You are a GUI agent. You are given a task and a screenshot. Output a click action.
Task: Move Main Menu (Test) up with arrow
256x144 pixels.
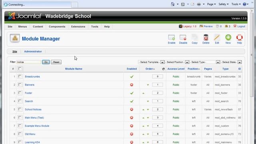pyautogui.click(x=143, y=118)
